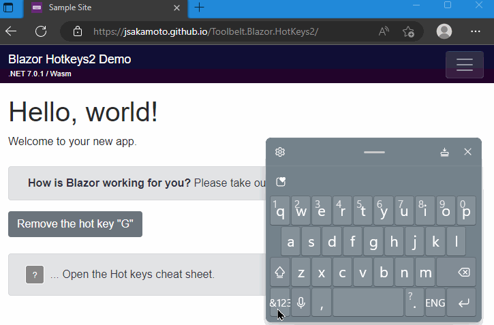Expand the hamburger navigation menu
494x325 pixels.
(465, 65)
